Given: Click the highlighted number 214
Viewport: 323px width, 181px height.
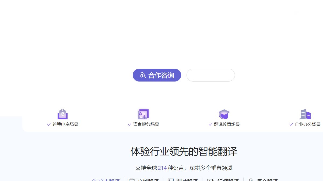Looking at the screenshot, I should [x=162, y=168].
